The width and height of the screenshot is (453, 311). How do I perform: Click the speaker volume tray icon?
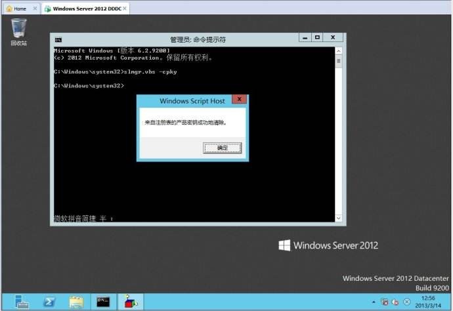pos(395,302)
